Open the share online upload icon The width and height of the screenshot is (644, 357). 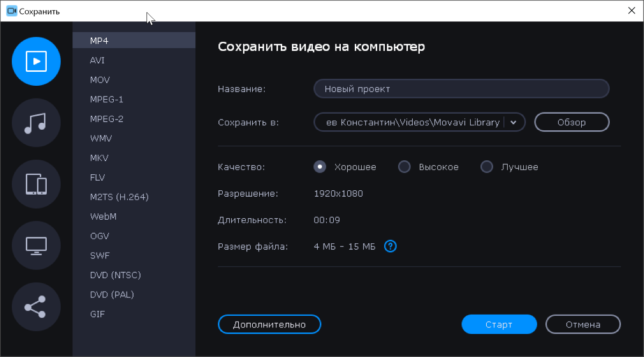coord(36,307)
